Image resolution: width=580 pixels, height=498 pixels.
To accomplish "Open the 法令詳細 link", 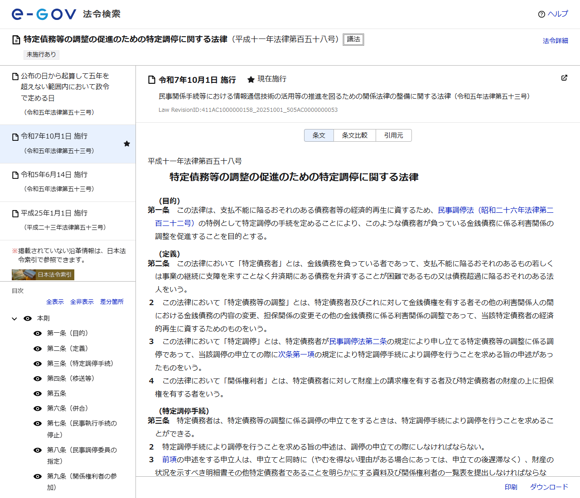I will tap(556, 41).
